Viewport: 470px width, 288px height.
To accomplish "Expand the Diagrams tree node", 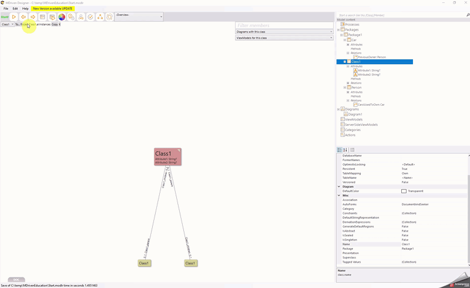I will [338, 109].
